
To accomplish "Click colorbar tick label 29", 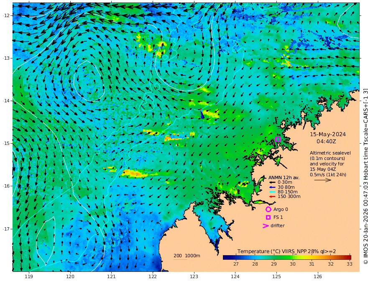I will [274, 264].
